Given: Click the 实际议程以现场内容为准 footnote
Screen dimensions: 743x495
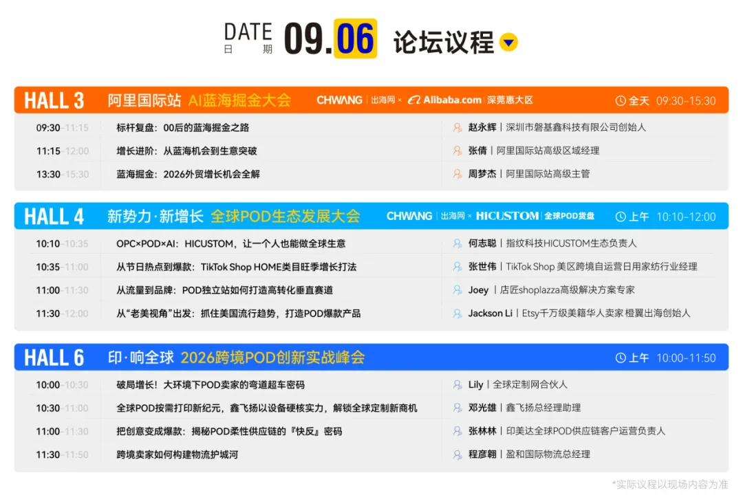Looking at the screenshot, I should [x=670, y=484].
